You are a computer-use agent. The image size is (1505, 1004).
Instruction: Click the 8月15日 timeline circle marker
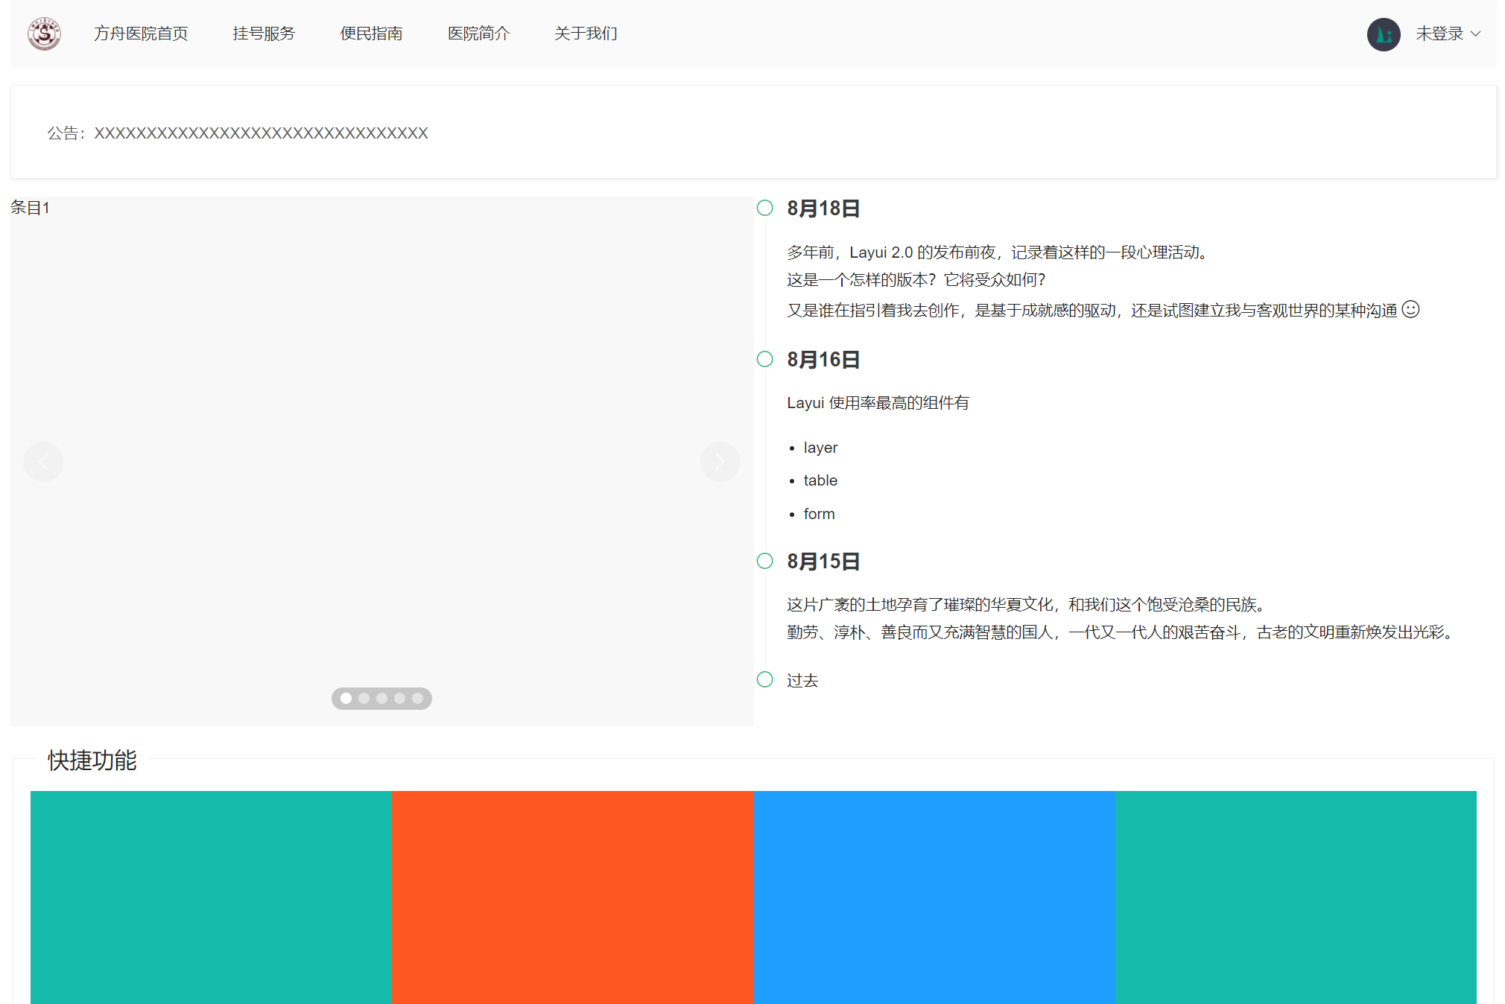[x=764, y=561]
